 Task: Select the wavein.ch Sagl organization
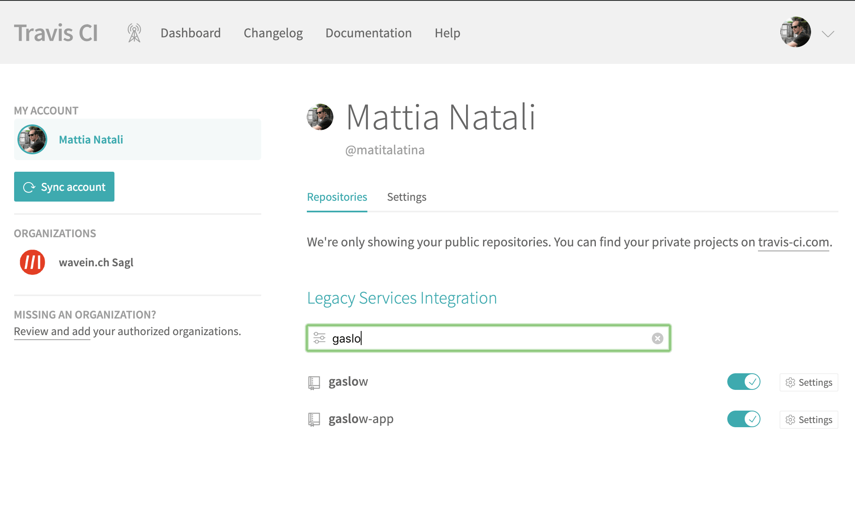96,263
